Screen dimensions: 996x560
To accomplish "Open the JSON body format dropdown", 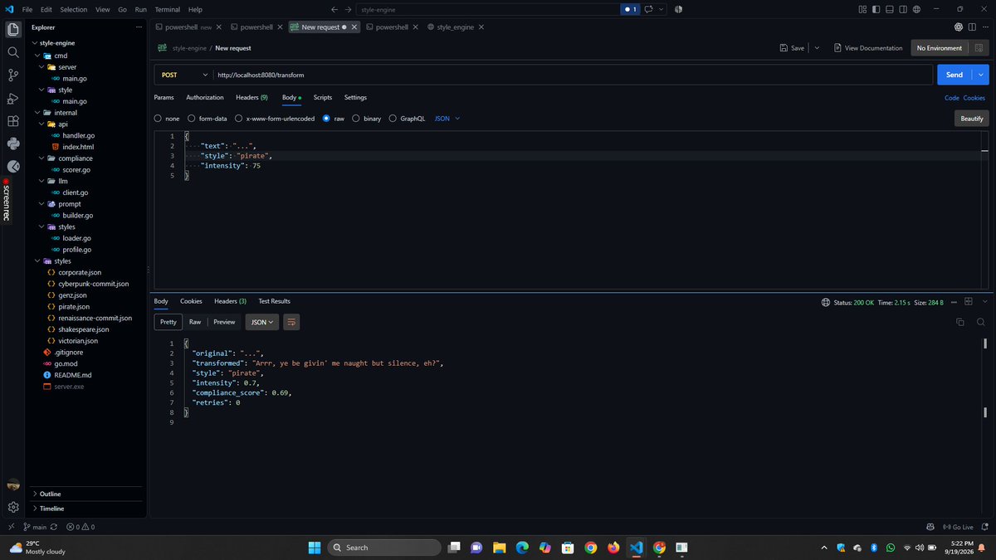I will point(447,119).
